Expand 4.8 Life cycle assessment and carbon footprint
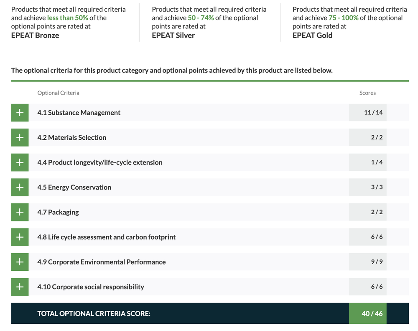 (20, 237)
